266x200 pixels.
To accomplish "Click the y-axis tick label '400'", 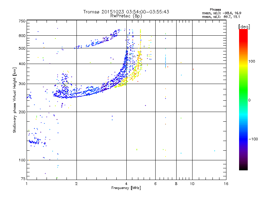I will (x=22, y=64).
